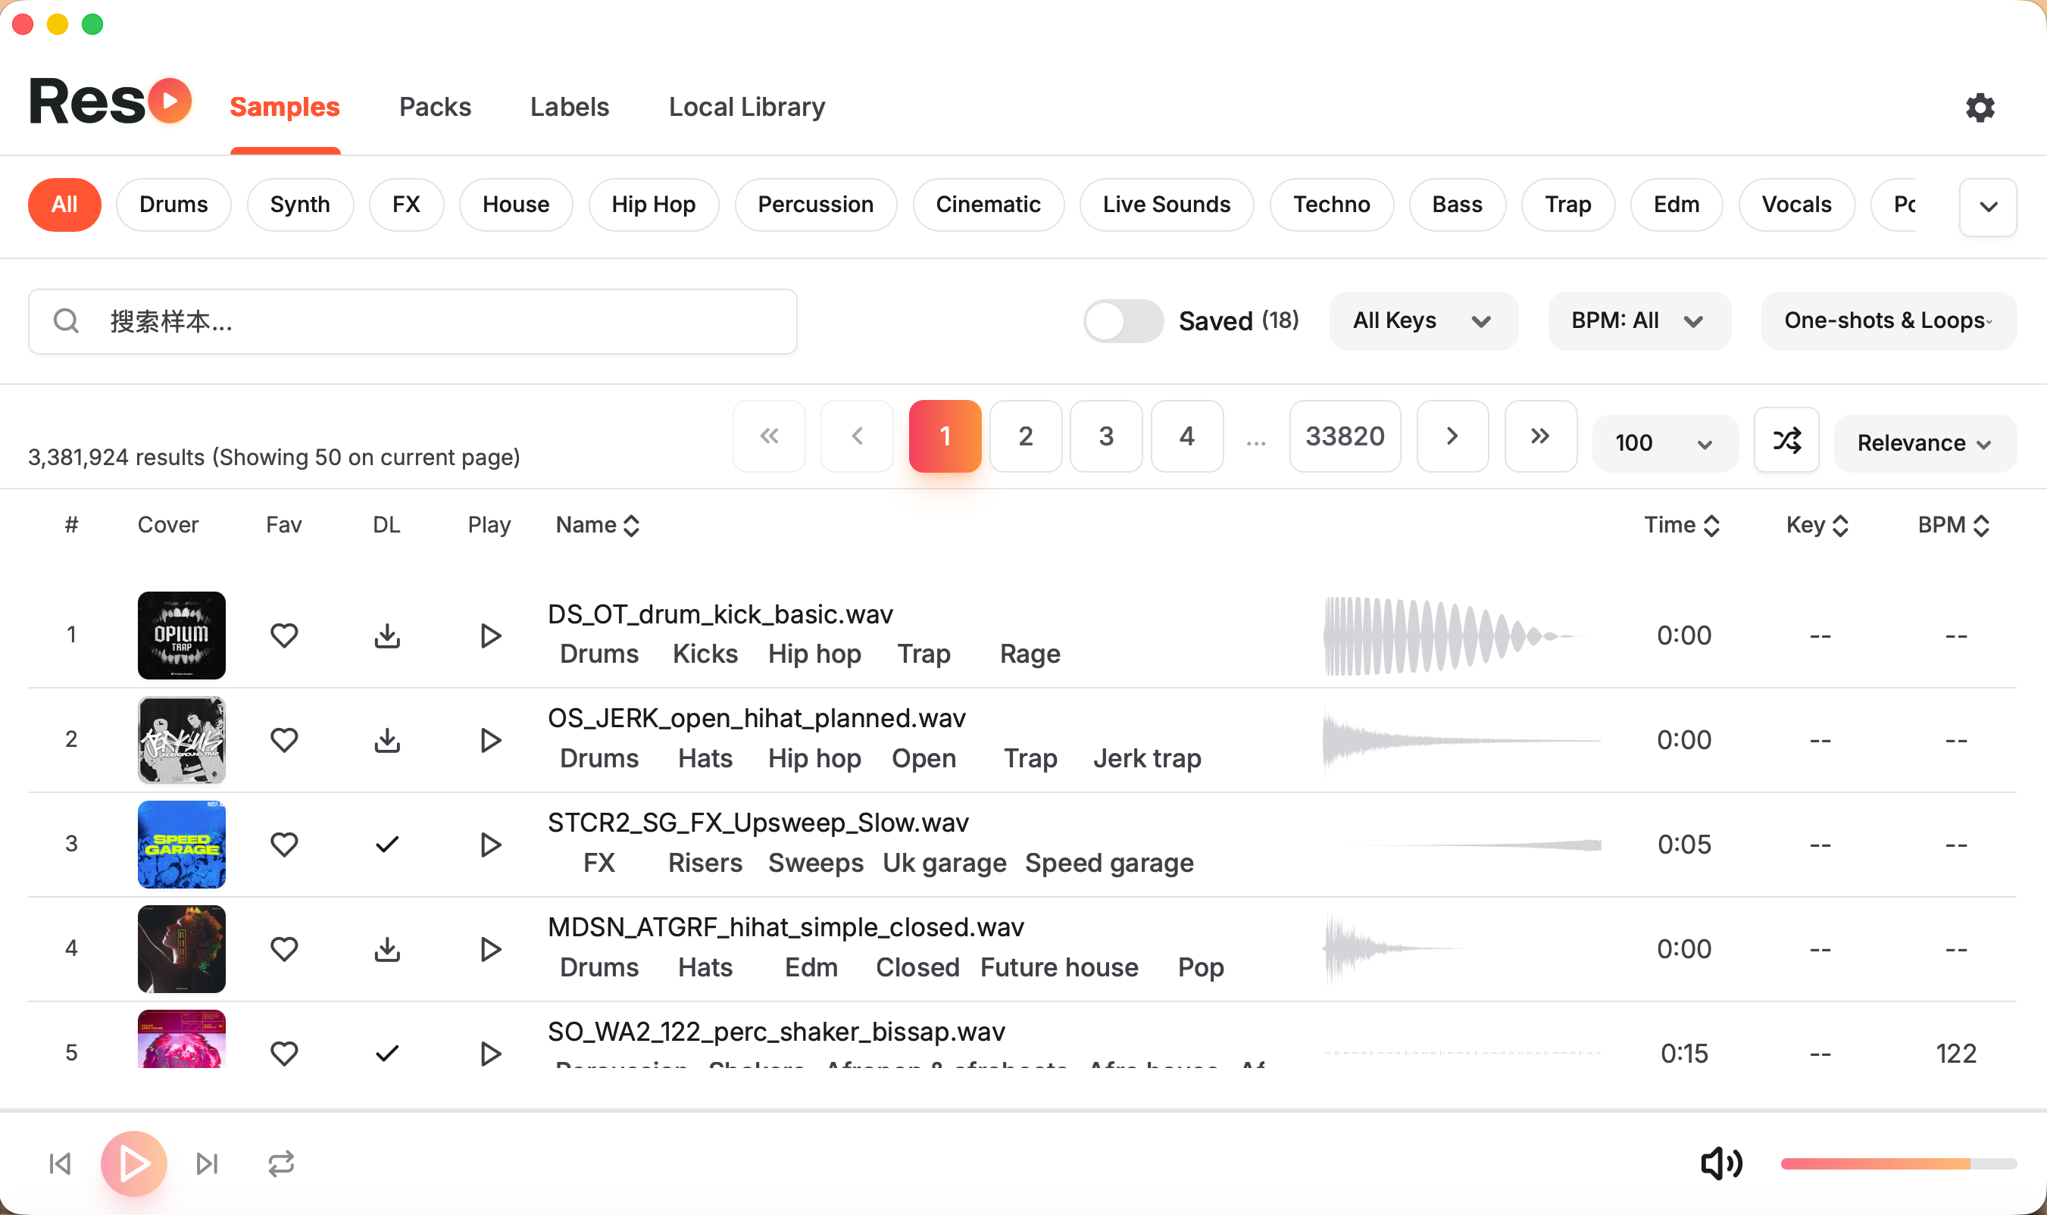The image size is (2047, 1215).
Task: Open the Local Library tab
Action: (746, 108)
